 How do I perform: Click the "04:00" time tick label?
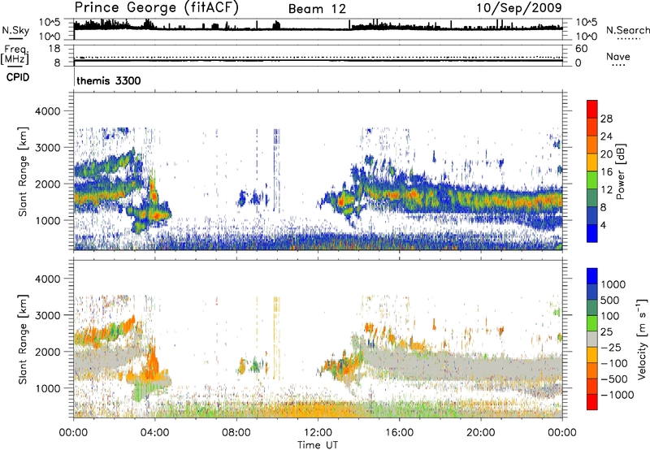click(155, 433)
